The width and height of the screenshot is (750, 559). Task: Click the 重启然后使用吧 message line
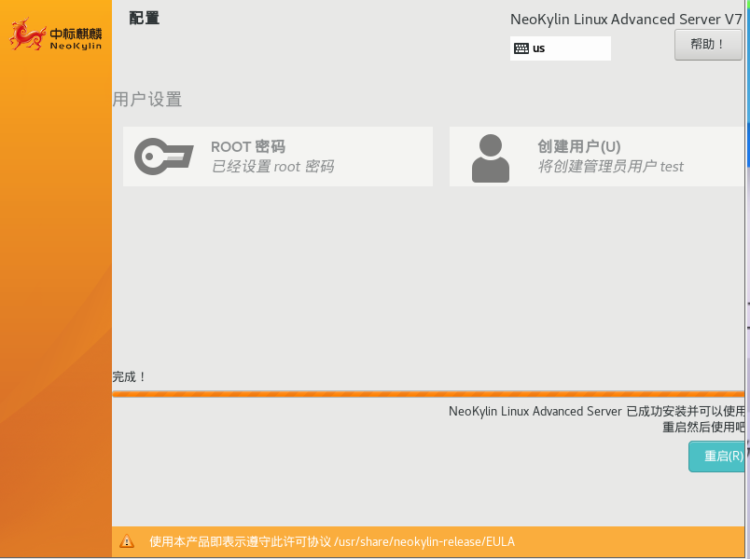[703, 427]
